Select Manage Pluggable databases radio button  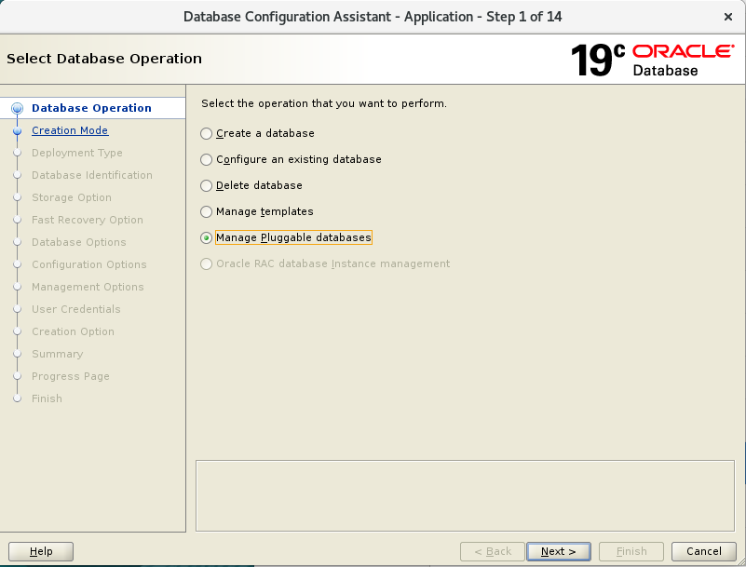206,237
